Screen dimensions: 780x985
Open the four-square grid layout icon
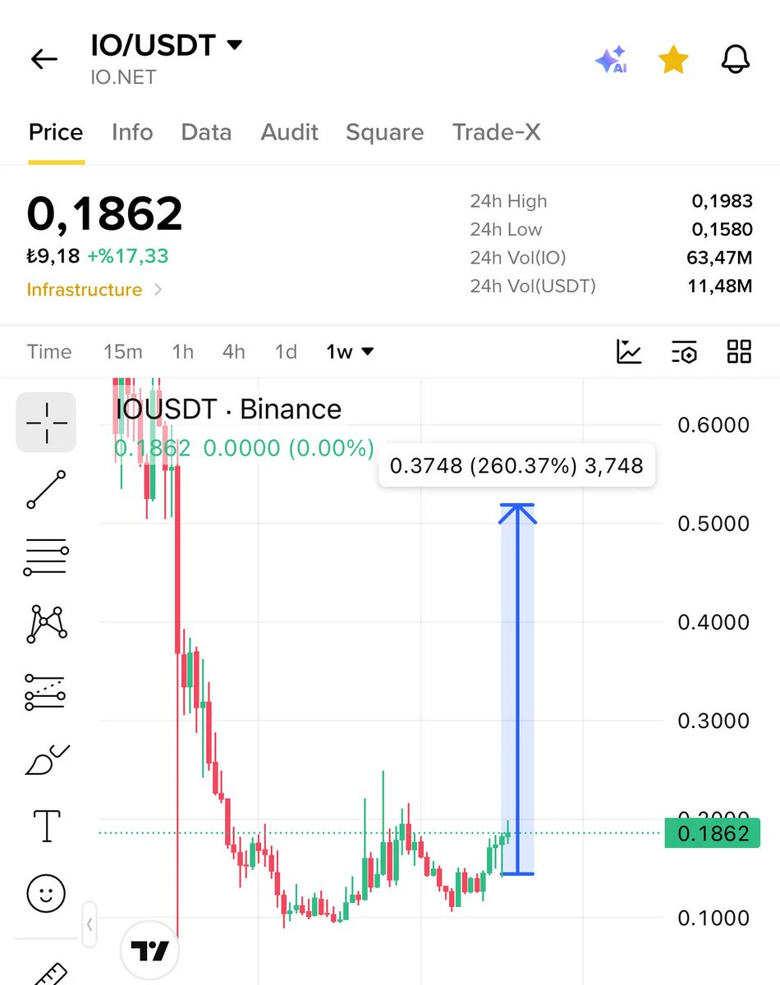pyautogui.click(x=740, y=351)
